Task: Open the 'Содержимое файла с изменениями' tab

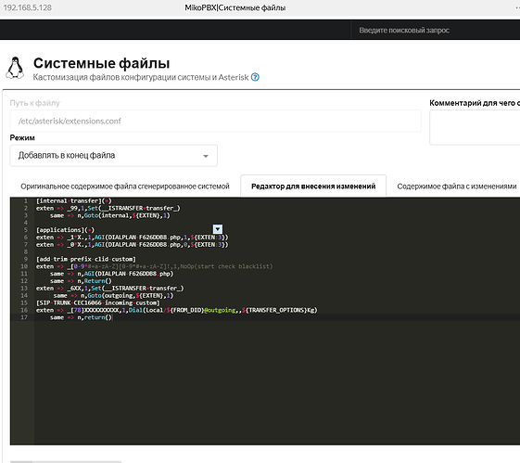Action: pyautogui.click(x=457, y=186)
